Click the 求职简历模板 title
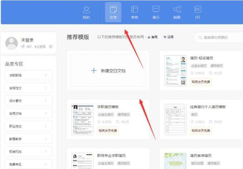 [x=108, y=107]
